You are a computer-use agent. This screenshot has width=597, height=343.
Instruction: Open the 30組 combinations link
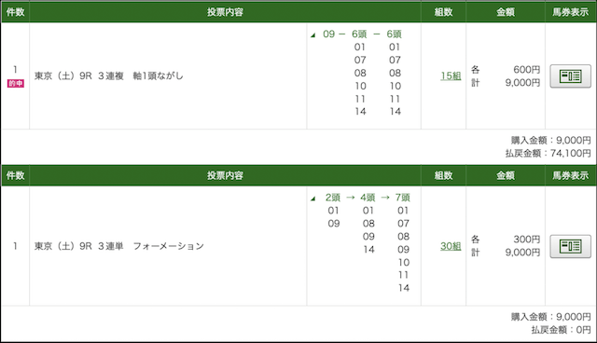(x=451, y=246)
